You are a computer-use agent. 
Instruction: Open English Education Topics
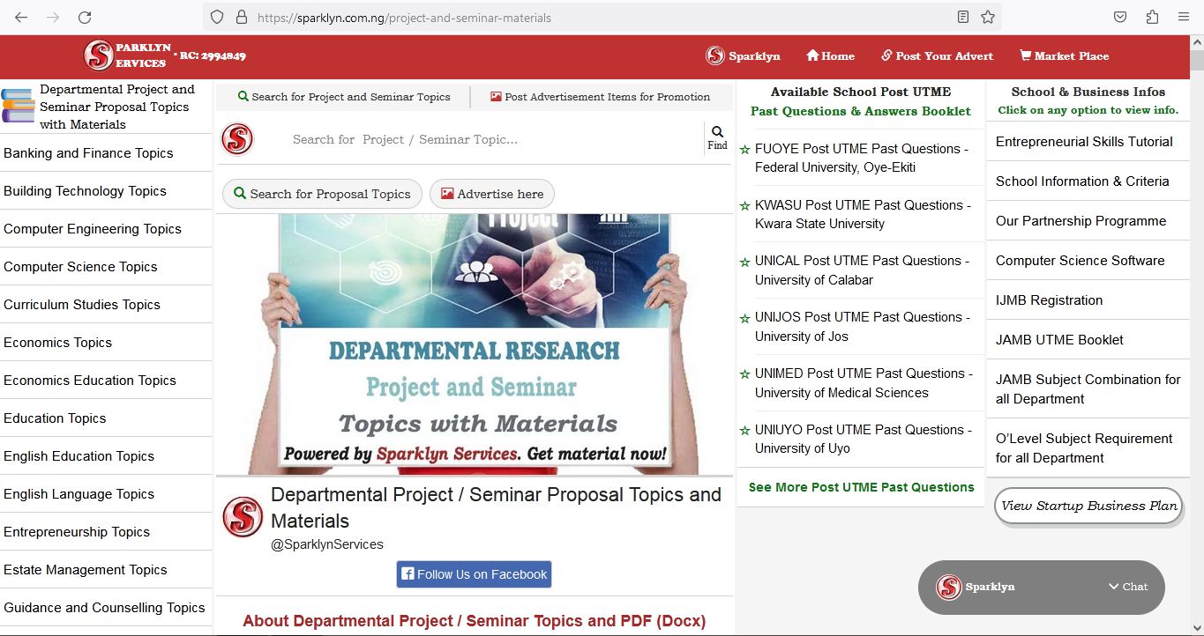(x=79, y=456)
